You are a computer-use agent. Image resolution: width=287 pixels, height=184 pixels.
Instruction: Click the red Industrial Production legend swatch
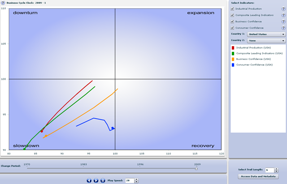pyautogui.click(x=233, y=47)
